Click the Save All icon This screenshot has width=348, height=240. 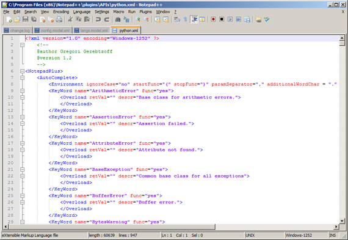point(34,20)
